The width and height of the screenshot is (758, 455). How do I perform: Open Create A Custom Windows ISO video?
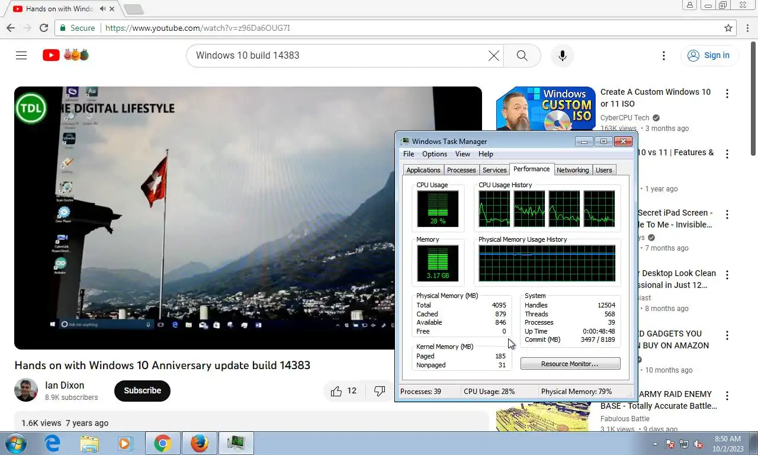pyautogui.click(x=656, y=98)
